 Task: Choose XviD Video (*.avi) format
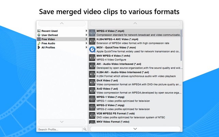click(x=135, y=91)
